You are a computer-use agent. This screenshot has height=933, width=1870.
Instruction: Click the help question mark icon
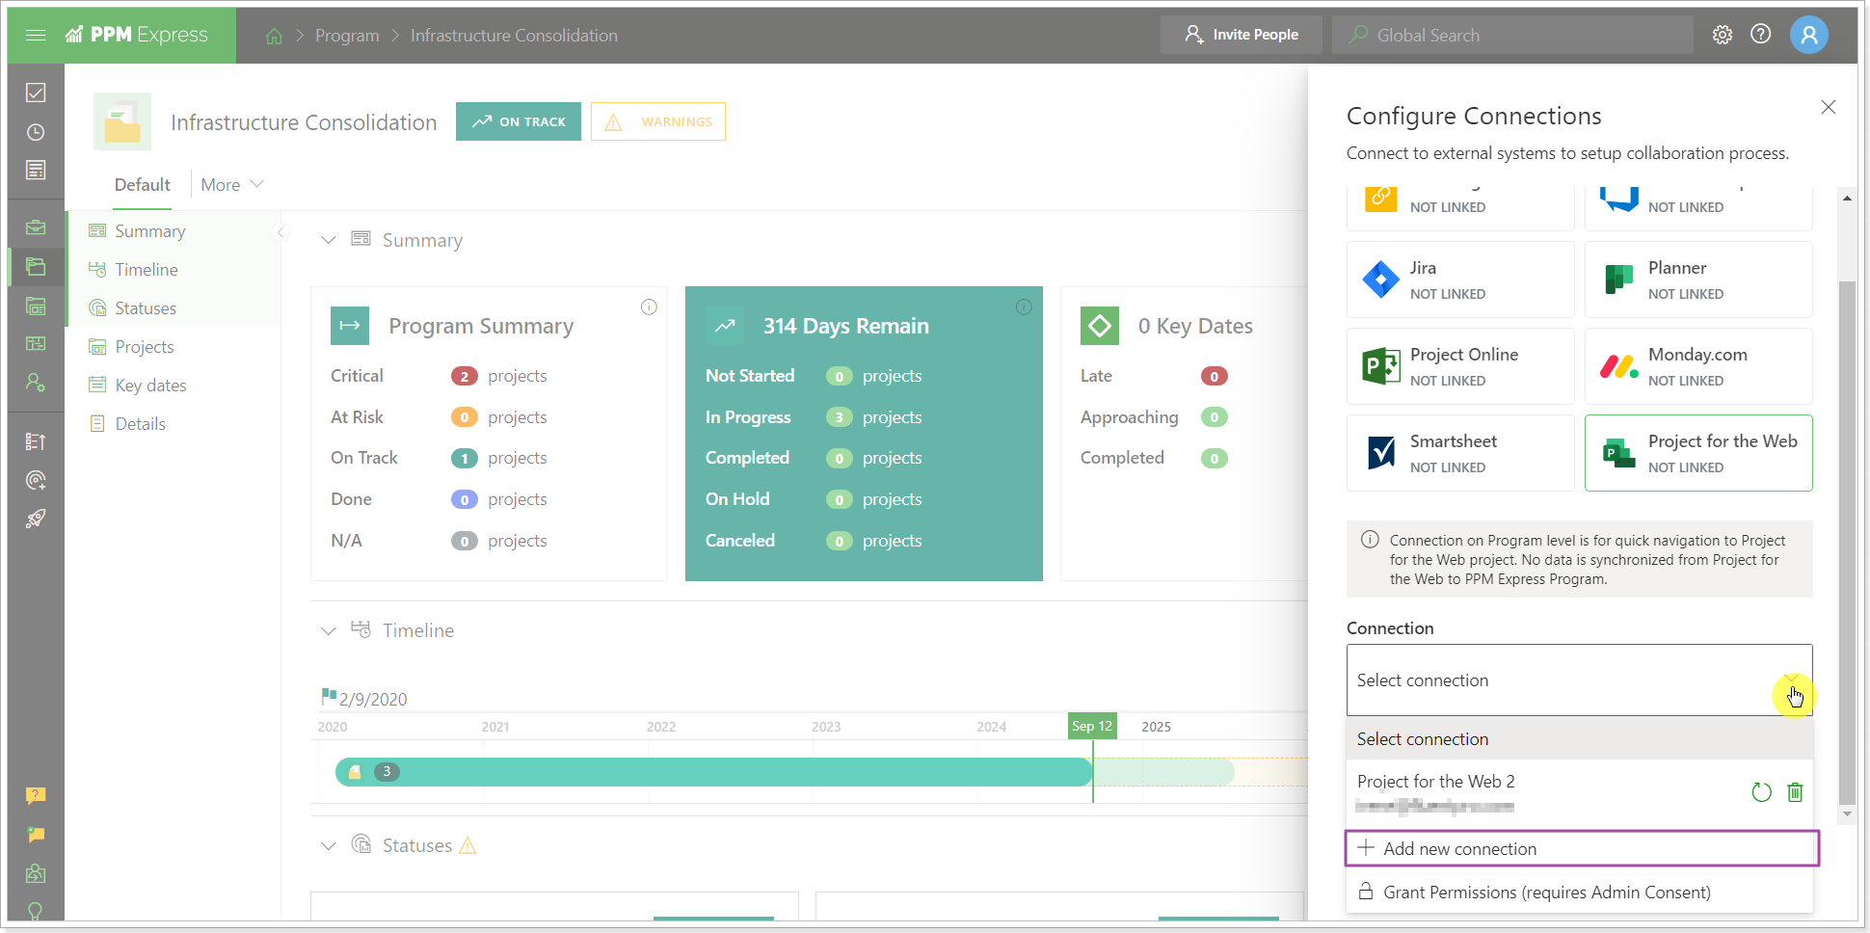point(1761,34)
